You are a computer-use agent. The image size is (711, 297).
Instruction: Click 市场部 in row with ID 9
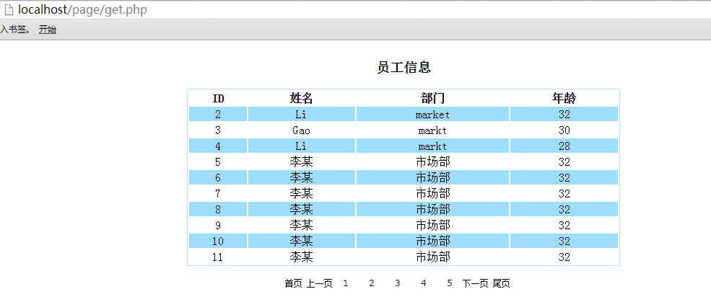432,225
